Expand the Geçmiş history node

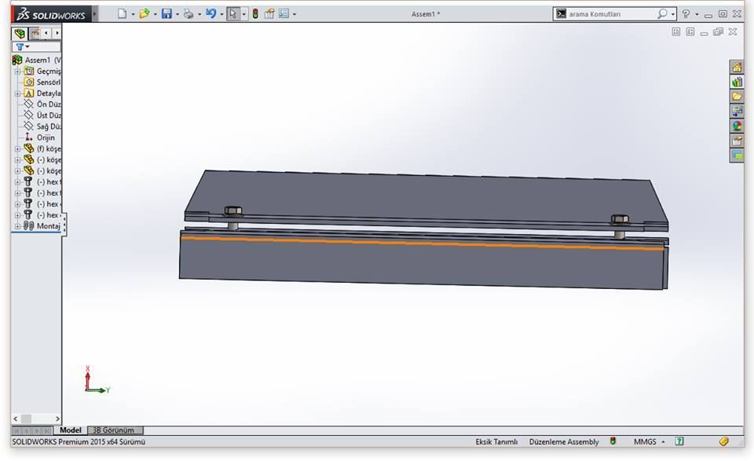click(x=17, y=71)
